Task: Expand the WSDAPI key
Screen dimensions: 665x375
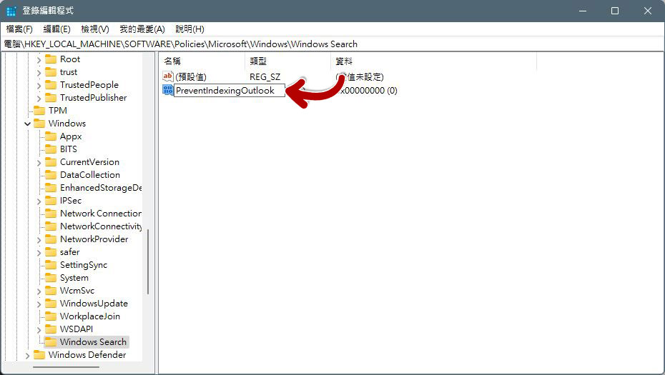Action: click(x=39, y=330)
